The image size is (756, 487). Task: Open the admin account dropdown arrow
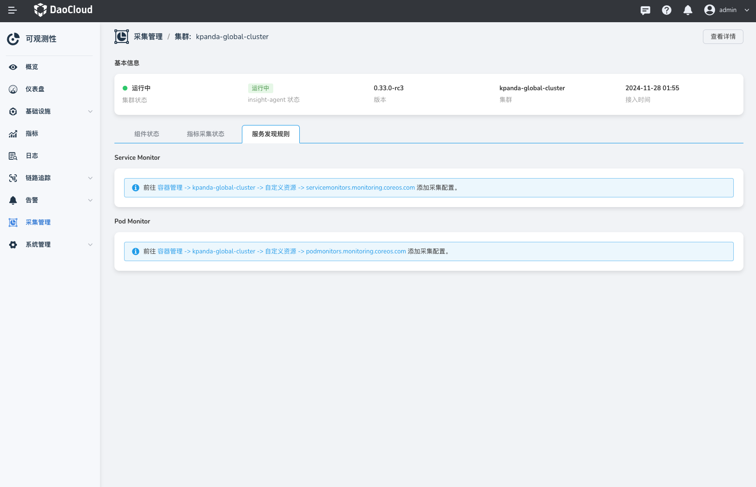click(747, 10)
